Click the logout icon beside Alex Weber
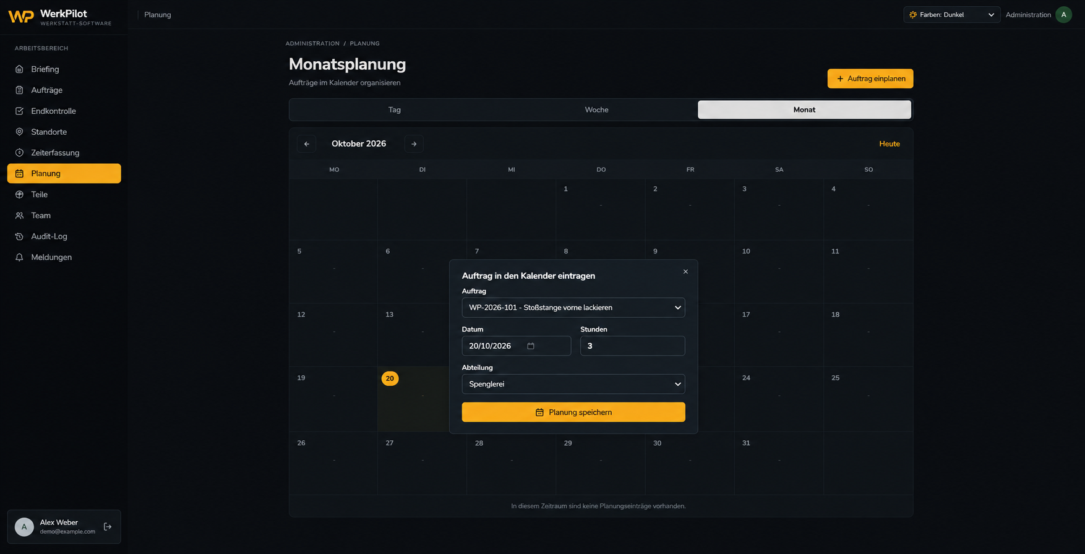This screenshot has width=1085, height=554. tap(108, 527)
